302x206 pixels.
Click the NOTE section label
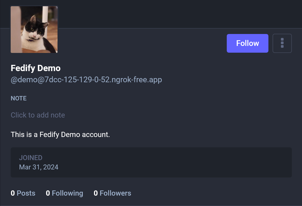18,98
